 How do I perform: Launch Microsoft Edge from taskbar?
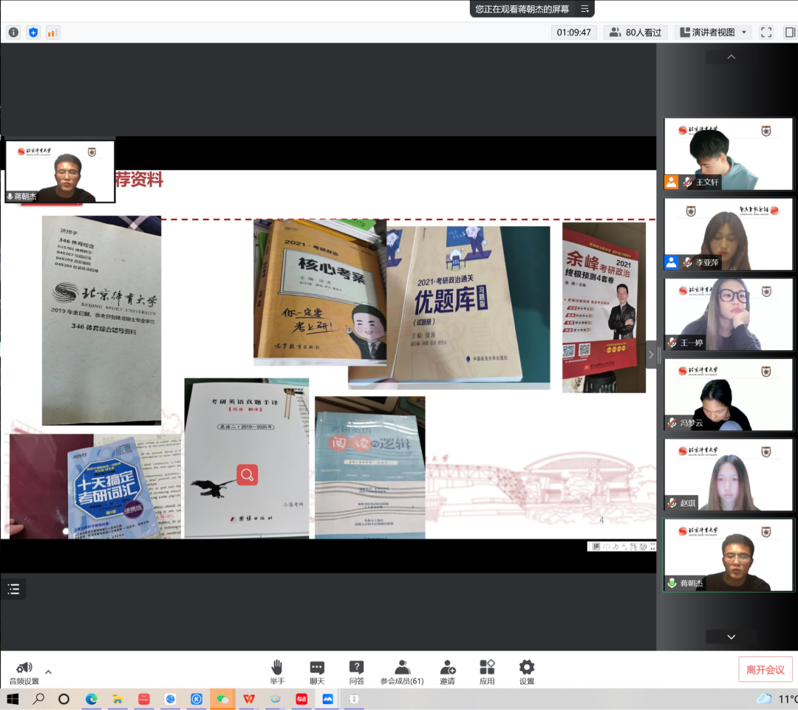pyautogui.click(x=91, y=700)
